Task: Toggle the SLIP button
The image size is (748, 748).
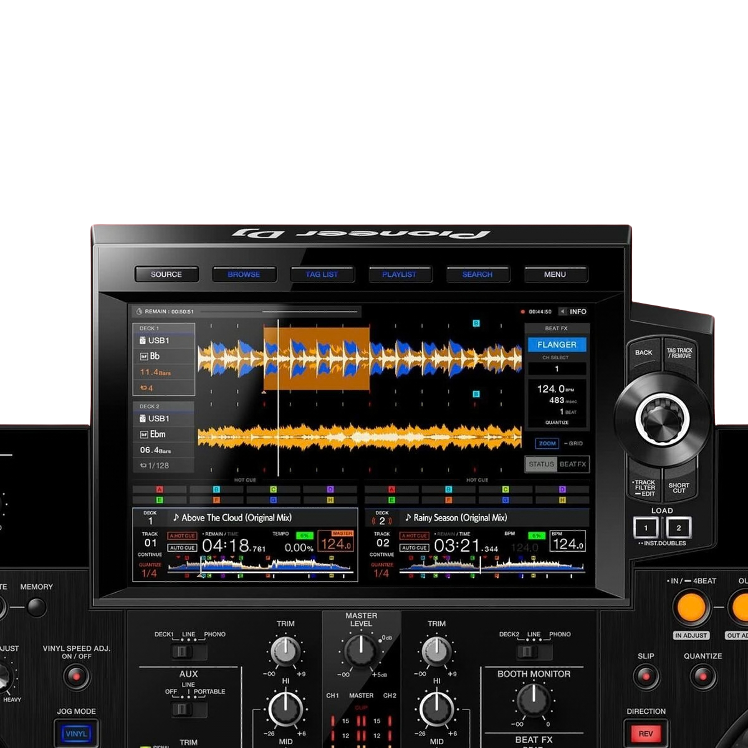Action: click(x=646, y=676)
